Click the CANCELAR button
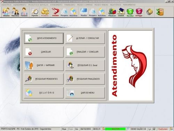174x131 pixels. pyautogui.click(x=44, y=52)
